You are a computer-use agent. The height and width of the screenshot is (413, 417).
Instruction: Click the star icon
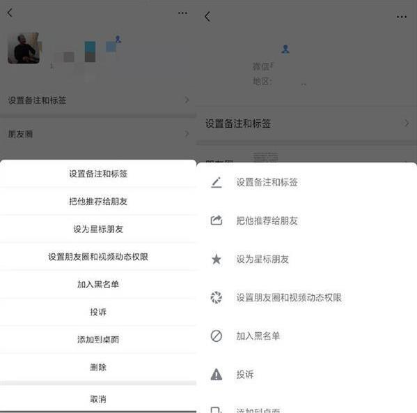217,259
